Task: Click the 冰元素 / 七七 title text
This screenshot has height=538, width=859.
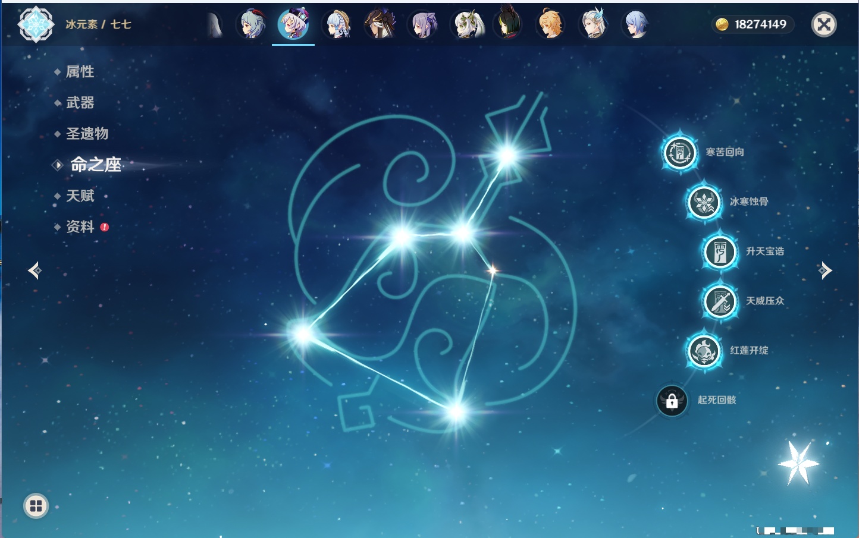Action: tap(98, 24)
